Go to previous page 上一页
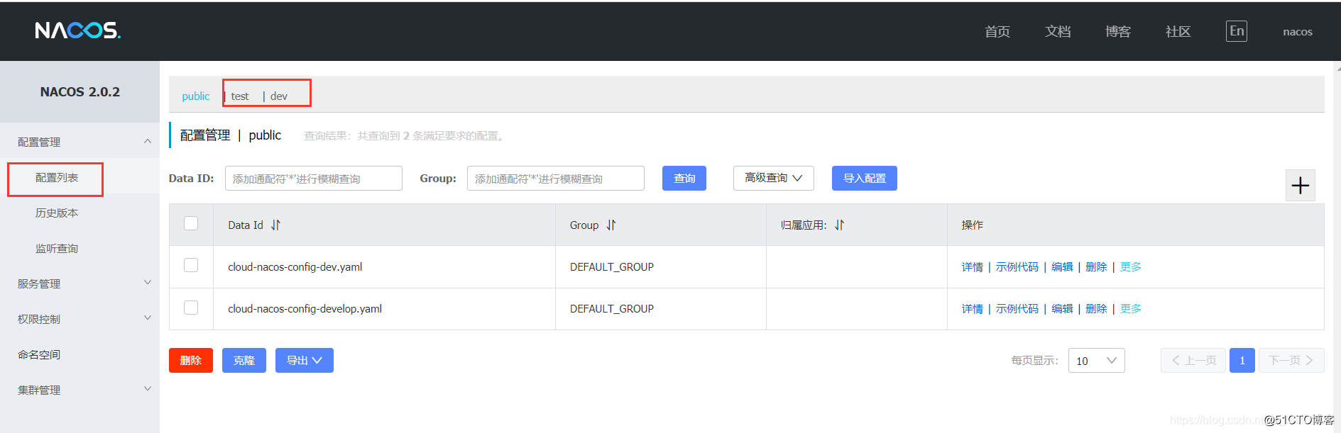 click(1193, 361)
